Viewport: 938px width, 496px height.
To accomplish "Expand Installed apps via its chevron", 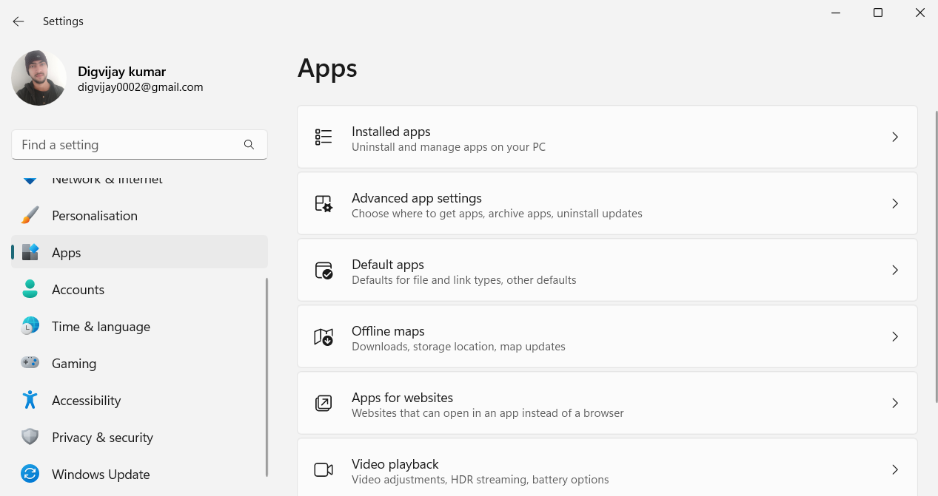I will click(x=895, y=137).
